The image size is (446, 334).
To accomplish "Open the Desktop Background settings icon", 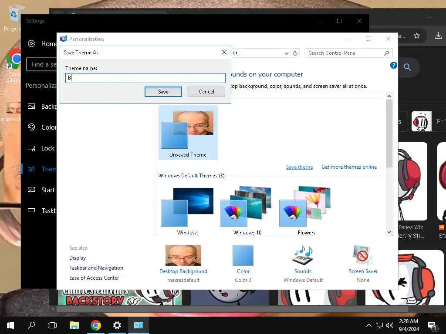I will pos(183,255).
